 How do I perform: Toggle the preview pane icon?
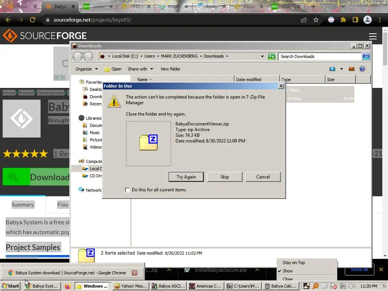pyautogui.click(x=351, y=69)
